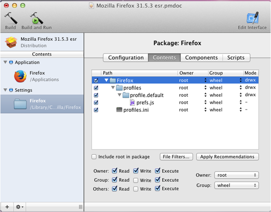Screen dimensions: 271x212
Task: Click the prefs.js file icon
Action: [132, 103]
